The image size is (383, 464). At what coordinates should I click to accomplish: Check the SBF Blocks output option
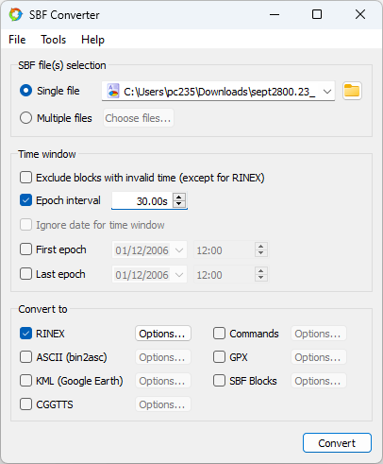point(219,380)
